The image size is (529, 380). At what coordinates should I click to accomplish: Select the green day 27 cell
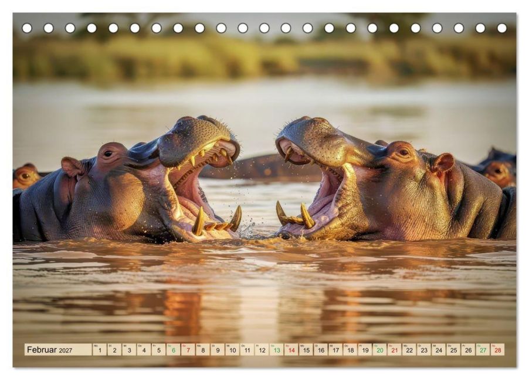(x=483, y=350)
